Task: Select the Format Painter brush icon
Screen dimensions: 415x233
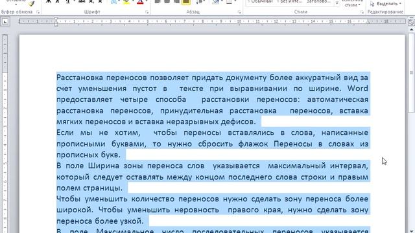Action: tap(32, 3)
